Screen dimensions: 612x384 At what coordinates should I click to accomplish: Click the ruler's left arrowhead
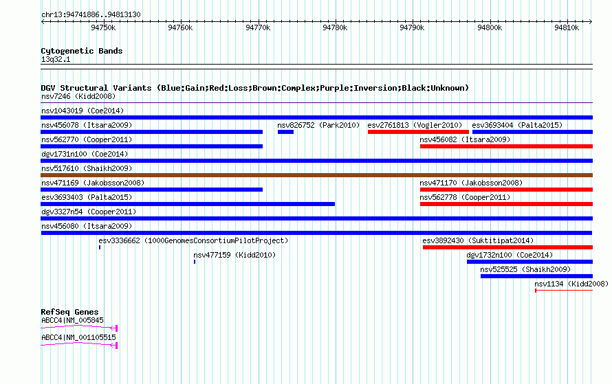point(43,22)
